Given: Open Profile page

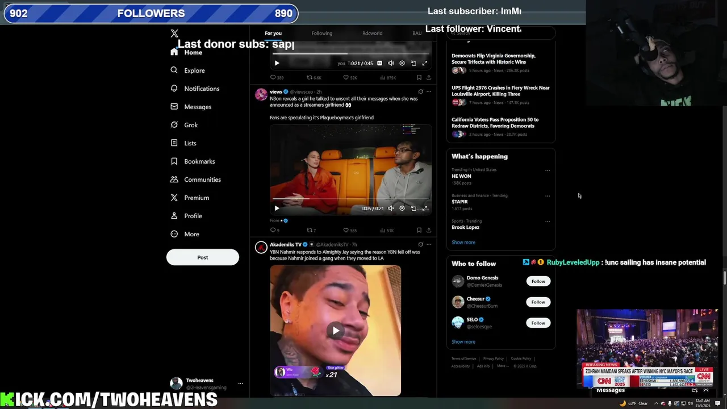Looking at the screenshot, I should [x=186, y=216].
